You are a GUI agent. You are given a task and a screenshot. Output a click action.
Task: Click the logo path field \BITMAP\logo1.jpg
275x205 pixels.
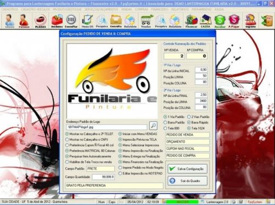[x=107, y=127]
